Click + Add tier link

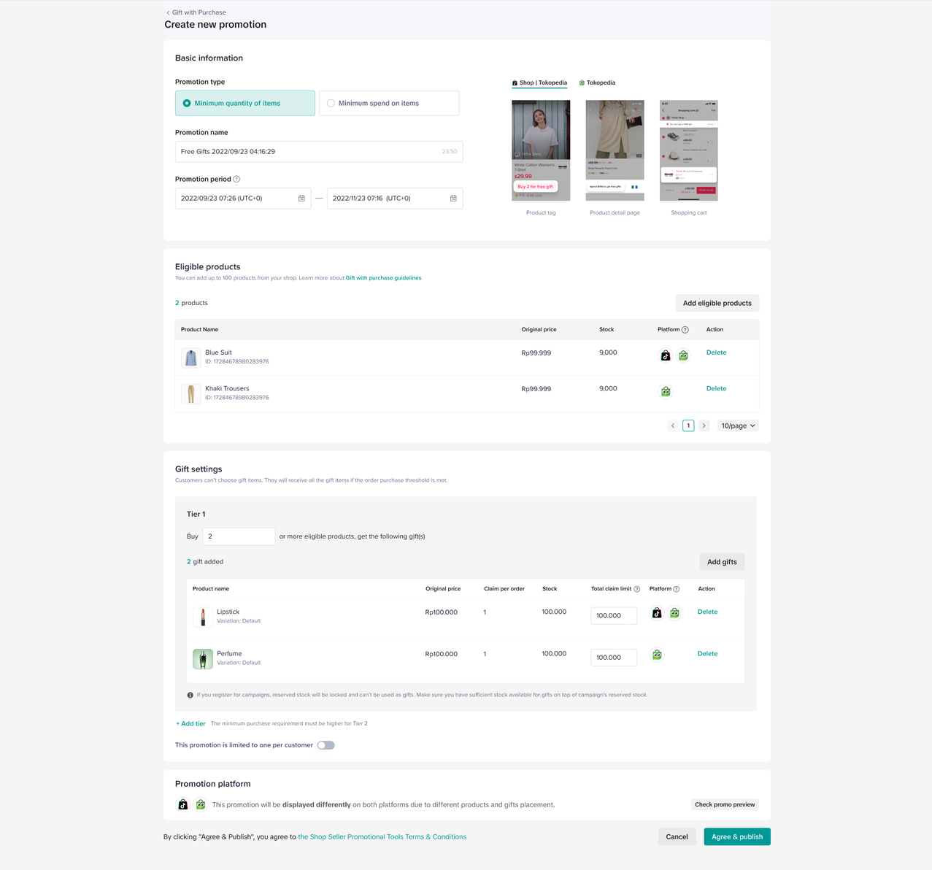190,724
